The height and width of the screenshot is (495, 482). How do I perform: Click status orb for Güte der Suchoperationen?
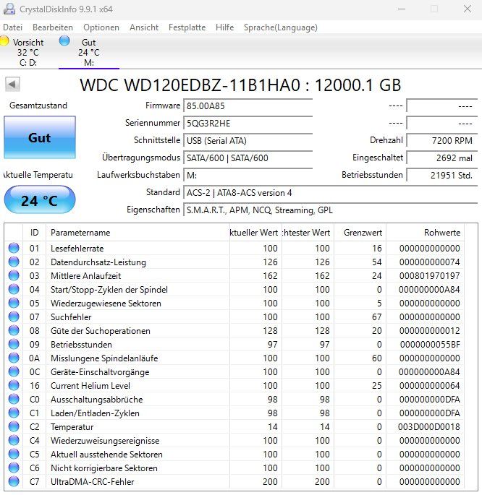pos(14,330)
